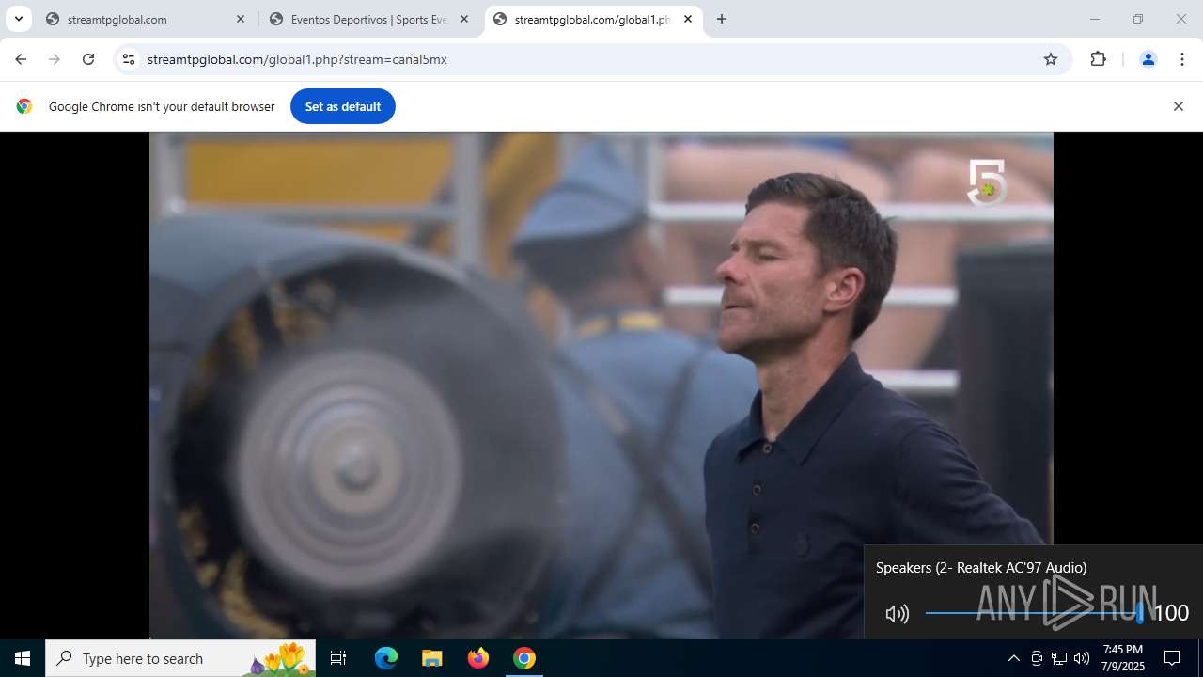Viewport: 1203px width, 677px height.
Task: Open Task View on taskbar
Action: [x=338, y=658]
